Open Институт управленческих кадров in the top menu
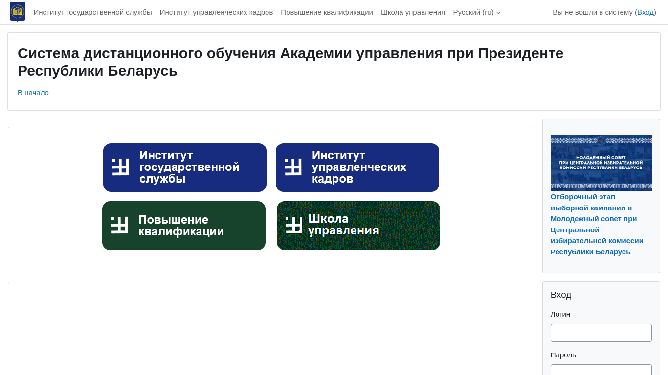Image resolution: width=668 pixels, height=375 pixels. (216, 12)
